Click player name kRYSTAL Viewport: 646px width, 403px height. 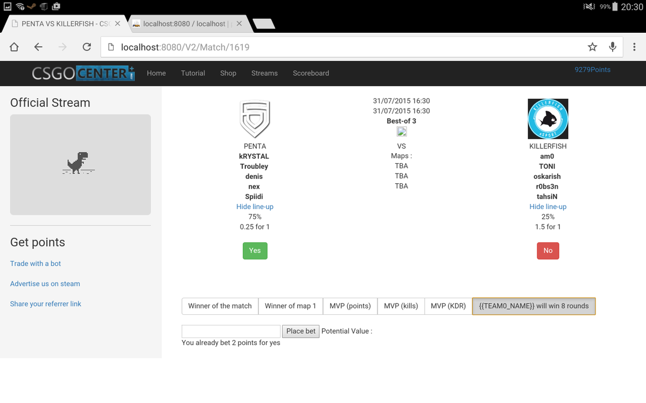[254, 156]
